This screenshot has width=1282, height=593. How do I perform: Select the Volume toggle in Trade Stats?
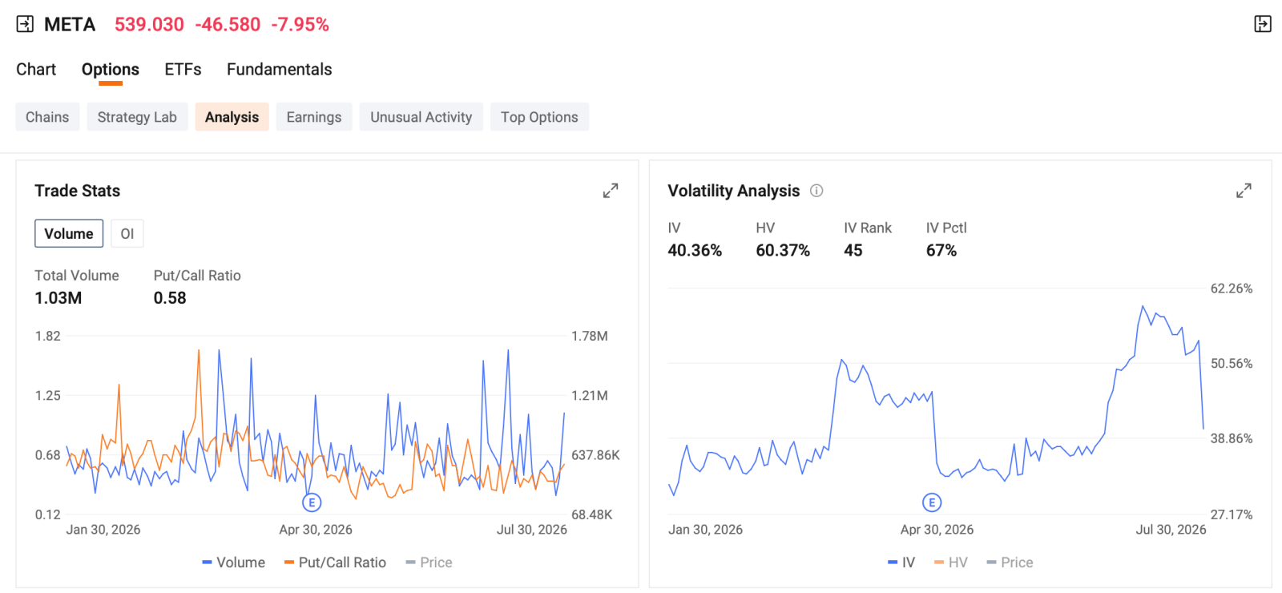[69, 233]
